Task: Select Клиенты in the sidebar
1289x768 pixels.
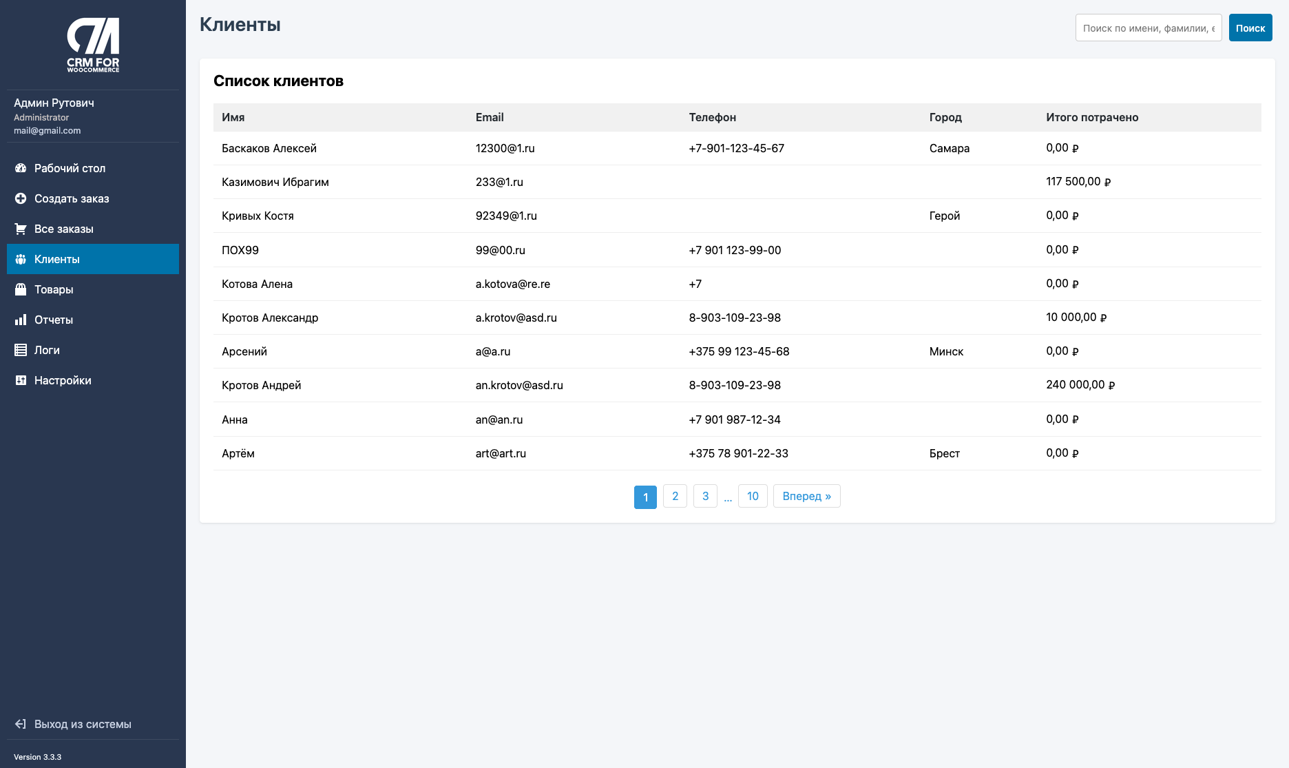Action: [93, 259]
